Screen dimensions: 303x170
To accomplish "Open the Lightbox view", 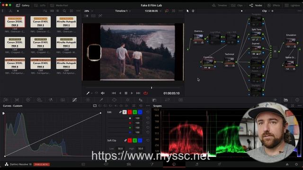I will tap(292, 5).
